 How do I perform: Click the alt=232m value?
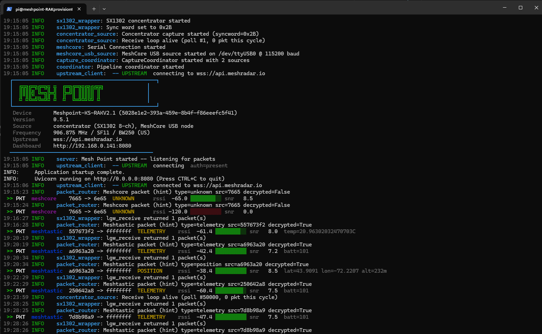[x=374, y=271]
